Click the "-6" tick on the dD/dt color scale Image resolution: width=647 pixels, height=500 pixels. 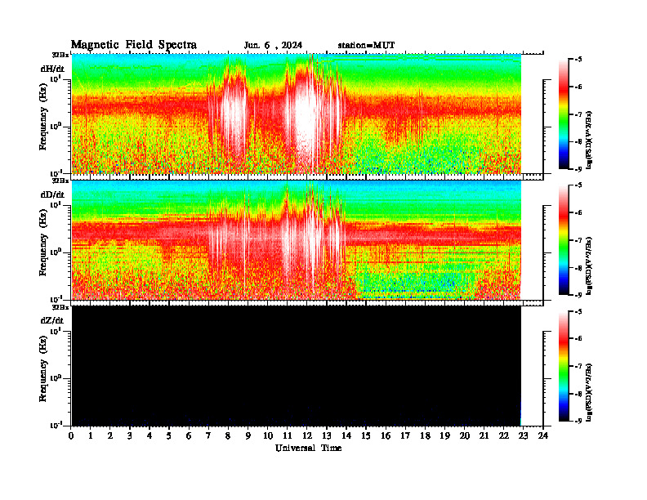(x=578, y=213)
